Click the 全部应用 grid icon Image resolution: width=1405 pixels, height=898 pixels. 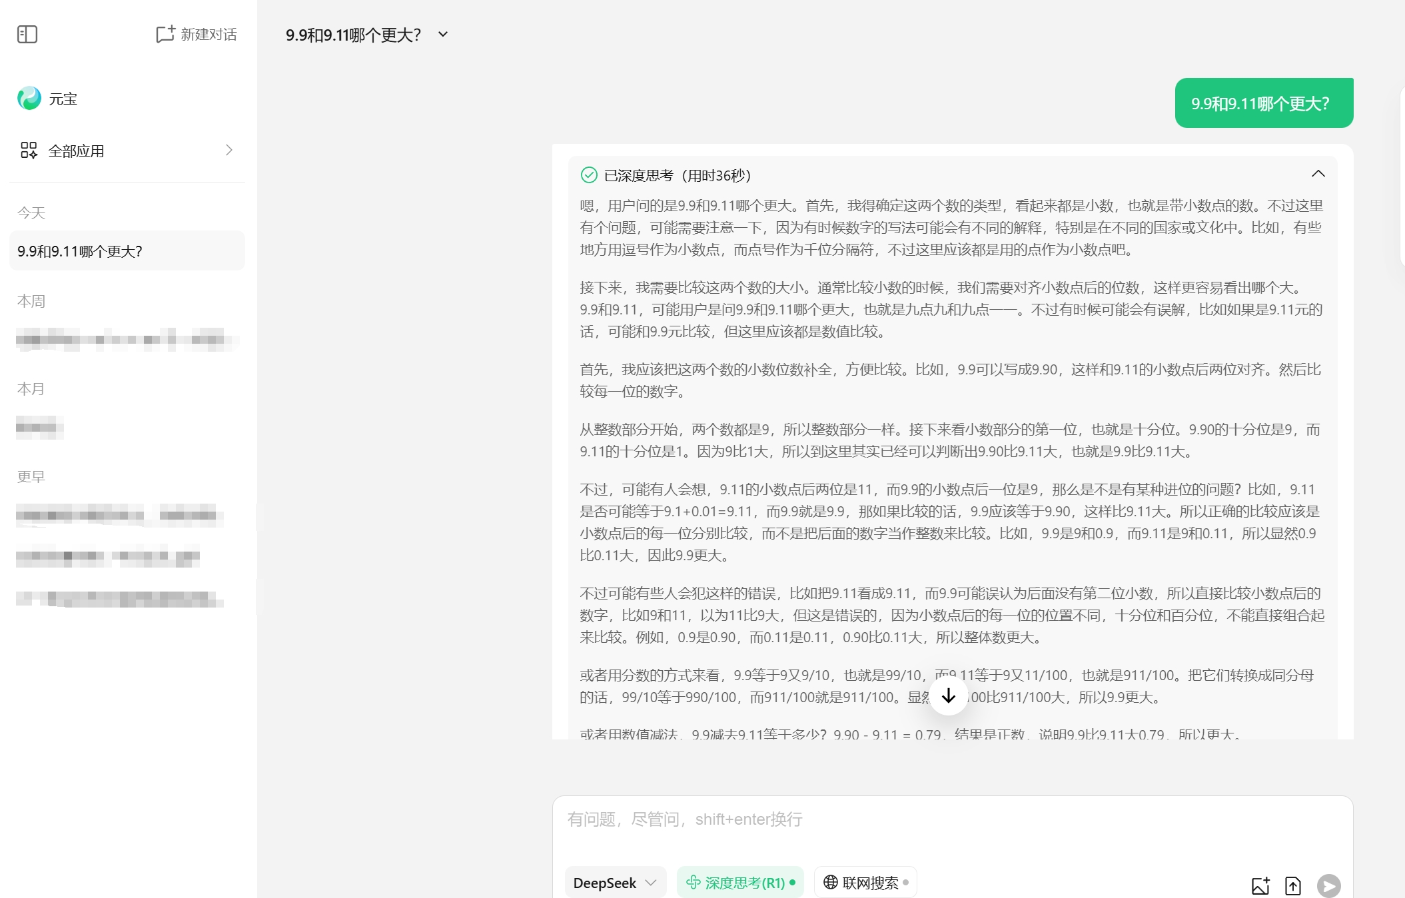click(29, 151)
